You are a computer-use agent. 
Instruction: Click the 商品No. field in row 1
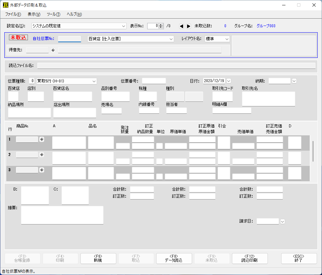pos(27,139)
